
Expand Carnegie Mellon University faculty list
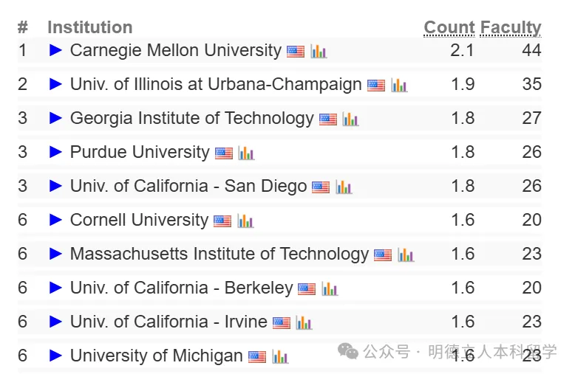click(55, 50)
